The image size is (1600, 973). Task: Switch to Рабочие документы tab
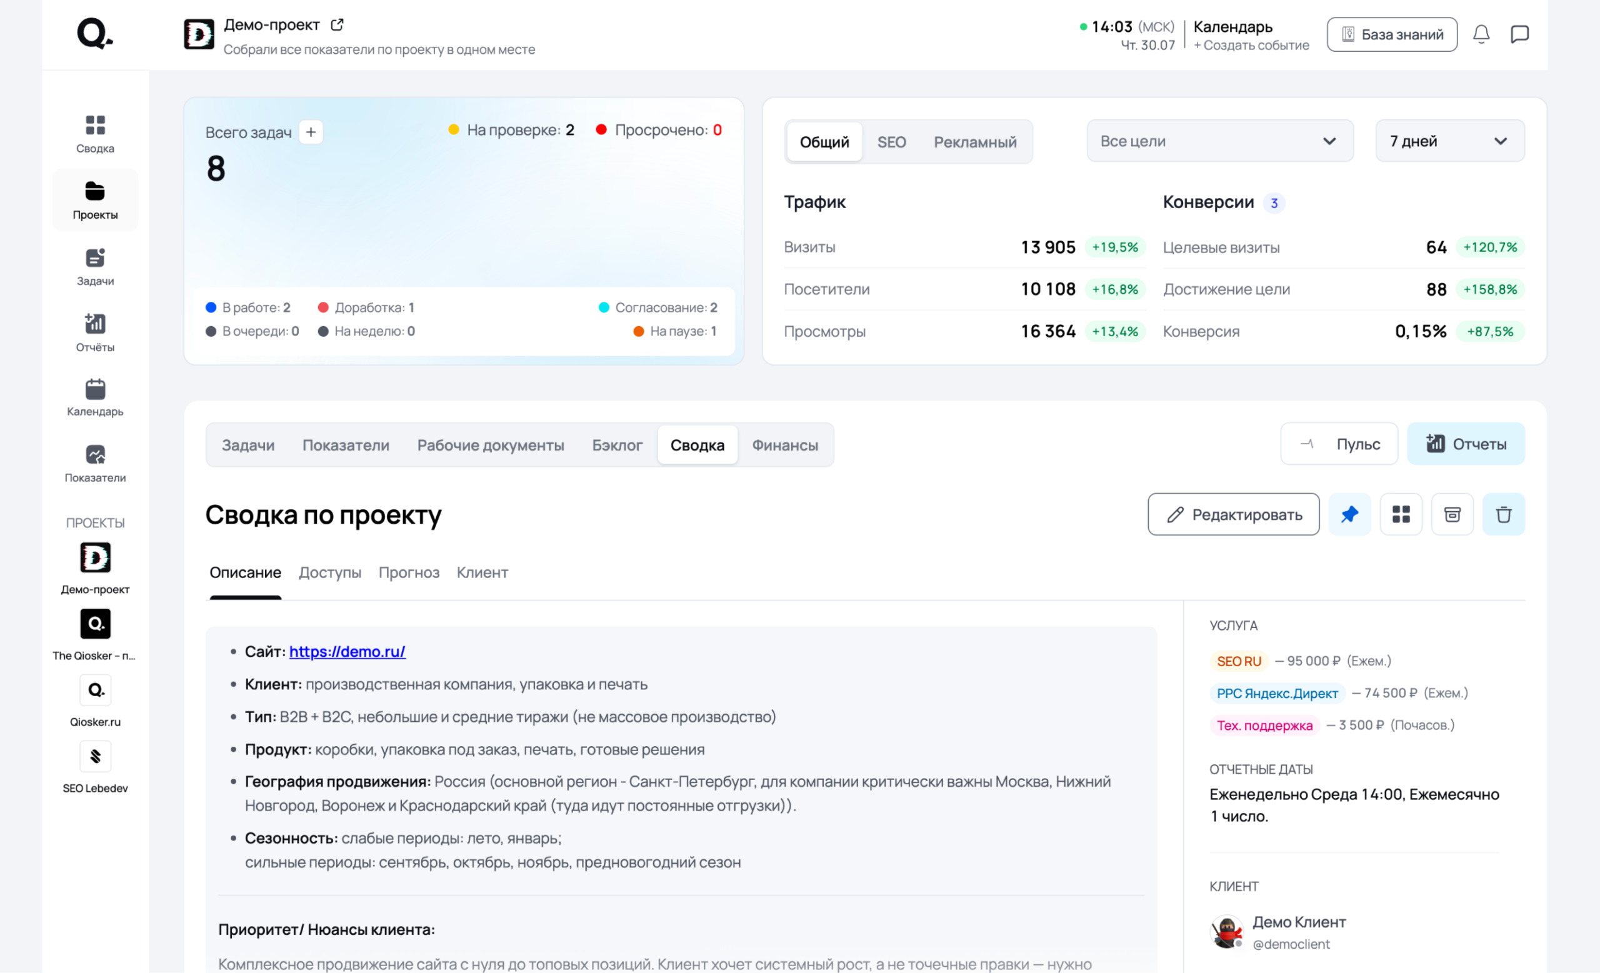(490, 445)
